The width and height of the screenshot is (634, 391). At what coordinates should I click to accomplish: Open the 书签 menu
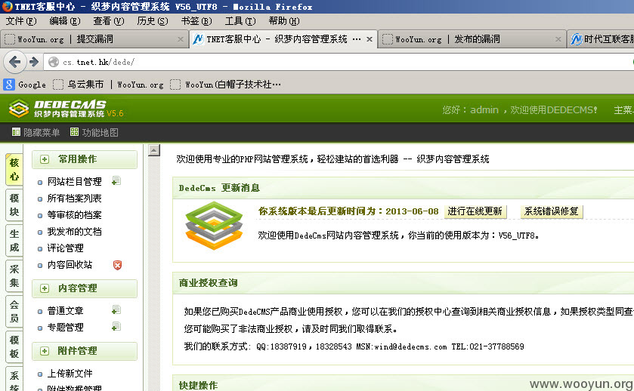click(196, 21)
